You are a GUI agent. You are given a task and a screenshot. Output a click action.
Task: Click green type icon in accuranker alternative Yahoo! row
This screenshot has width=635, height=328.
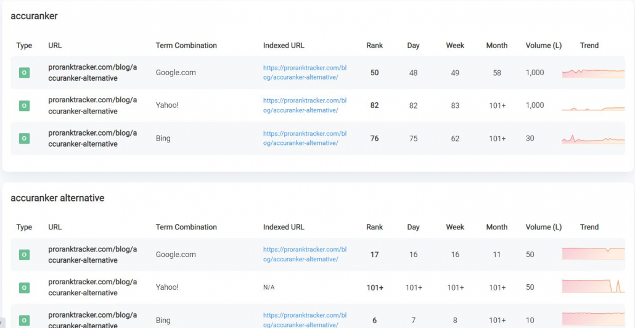pos(24,287)
